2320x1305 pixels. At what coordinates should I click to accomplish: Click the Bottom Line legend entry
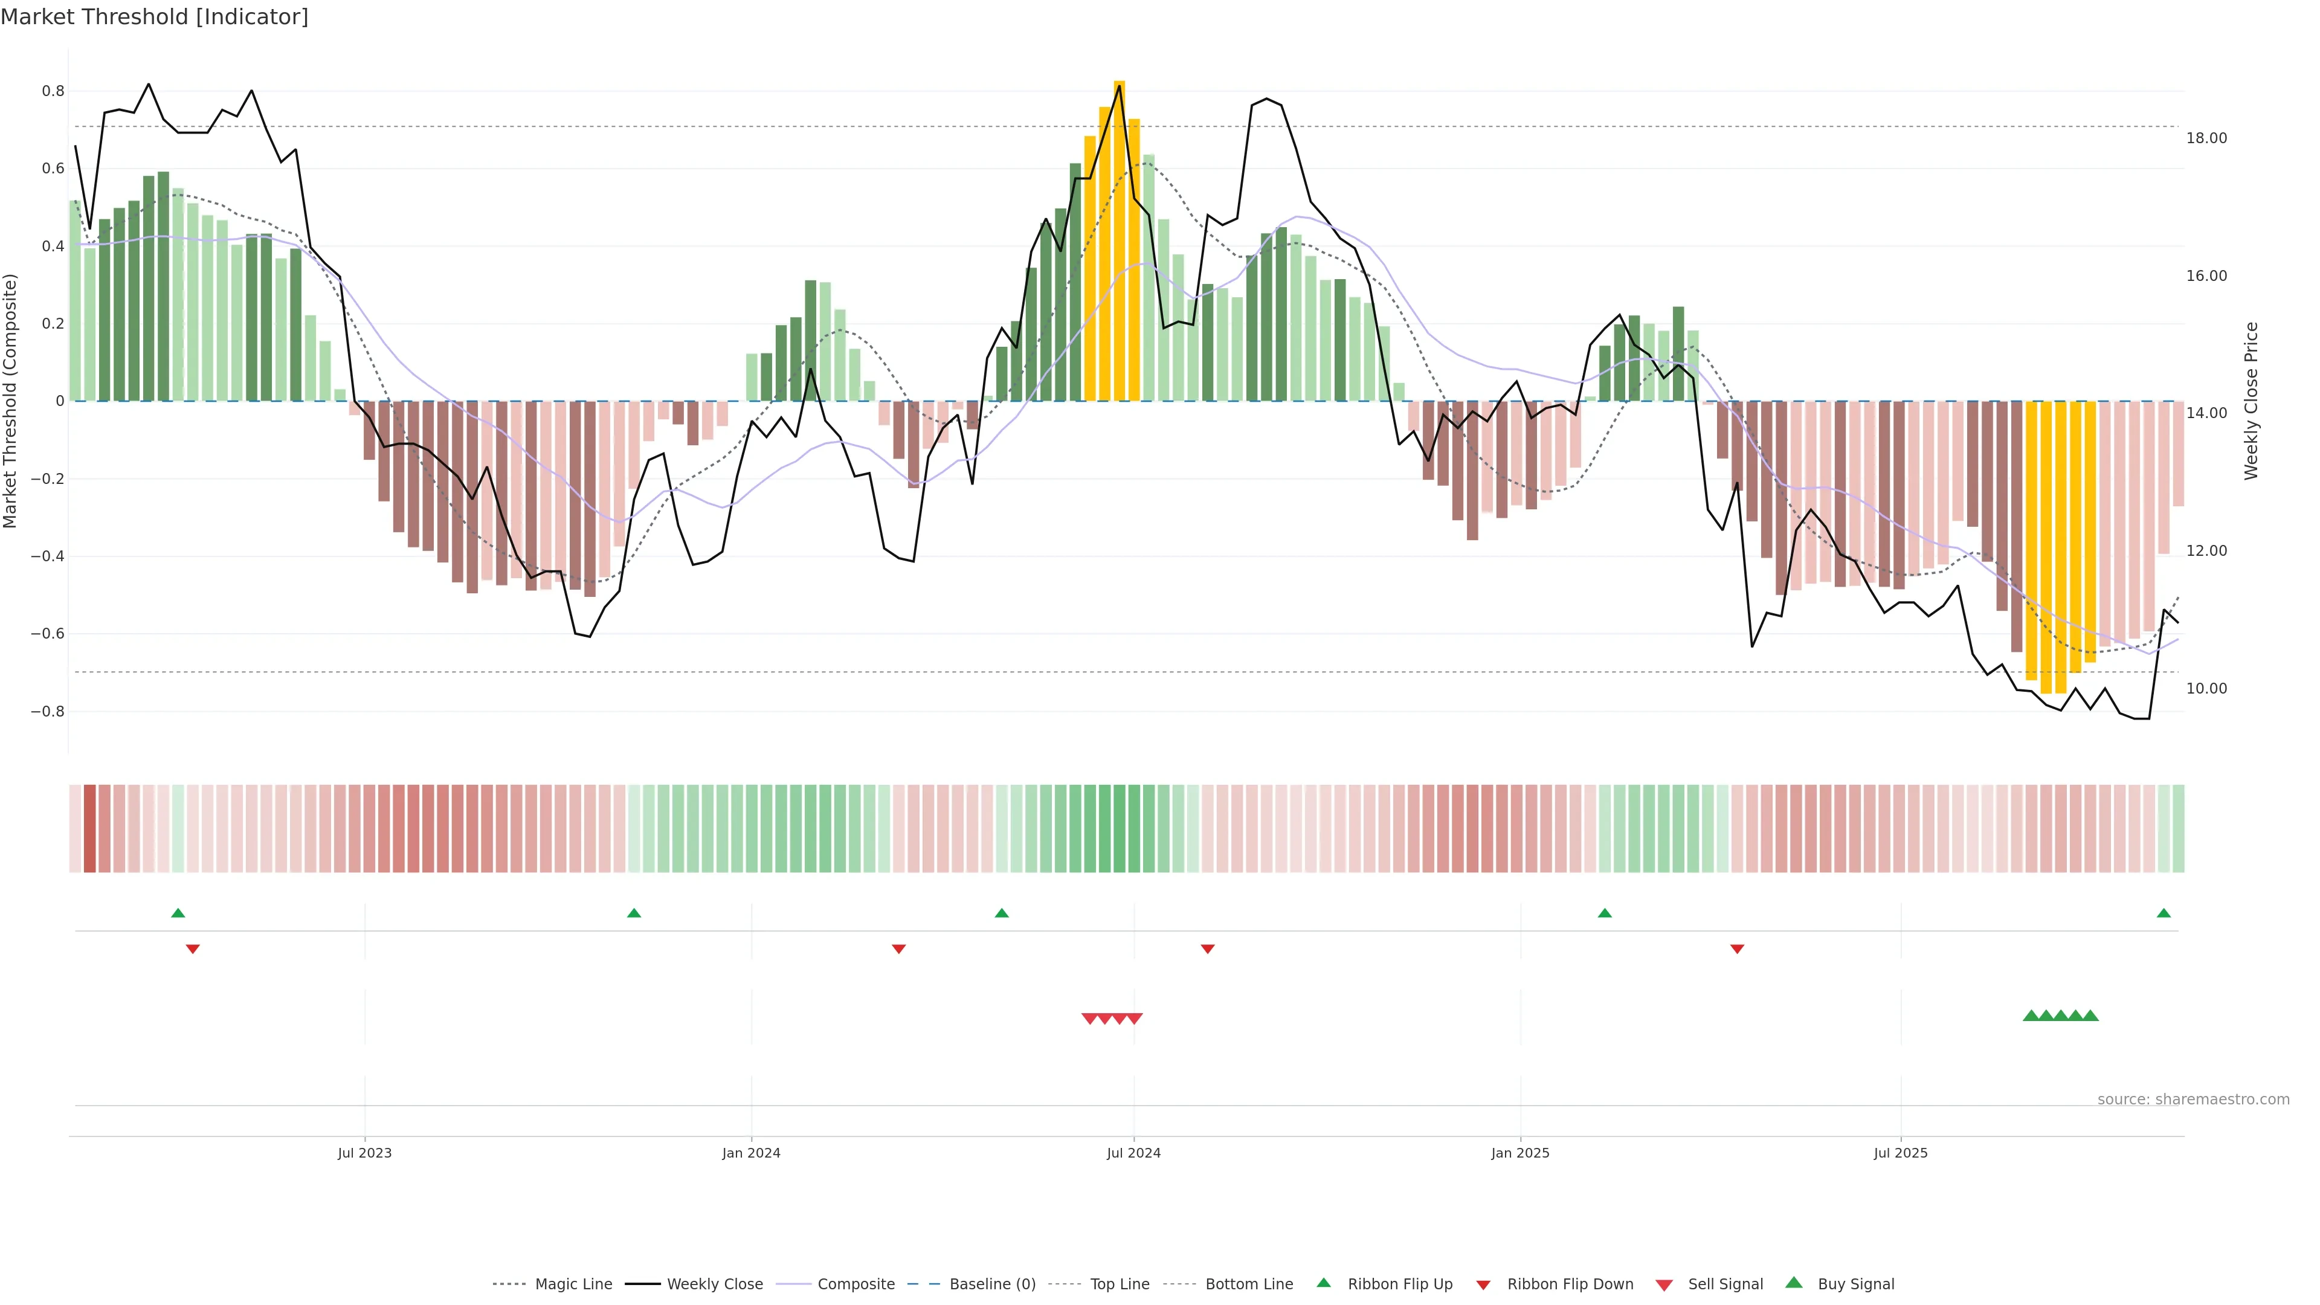(1248, 1284)
